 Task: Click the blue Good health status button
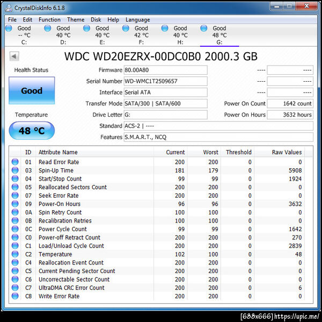click(x=32, y=90)
